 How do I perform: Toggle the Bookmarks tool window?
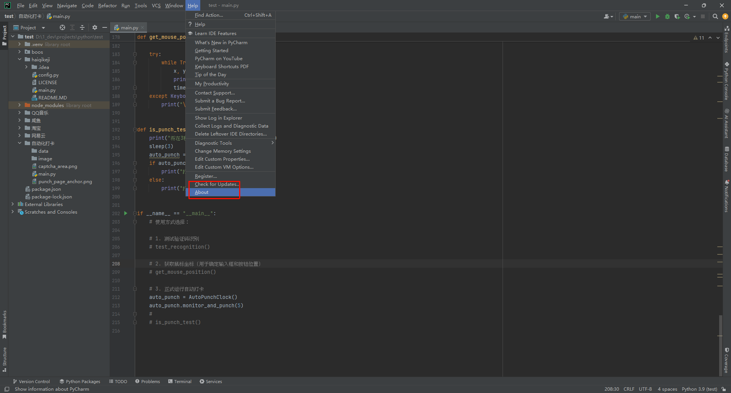(x=5, y=324)
